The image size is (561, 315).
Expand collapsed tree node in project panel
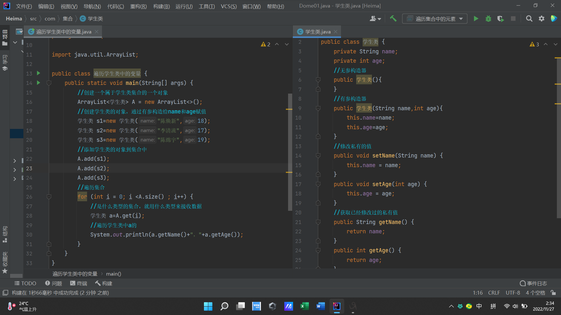(15, 161)
